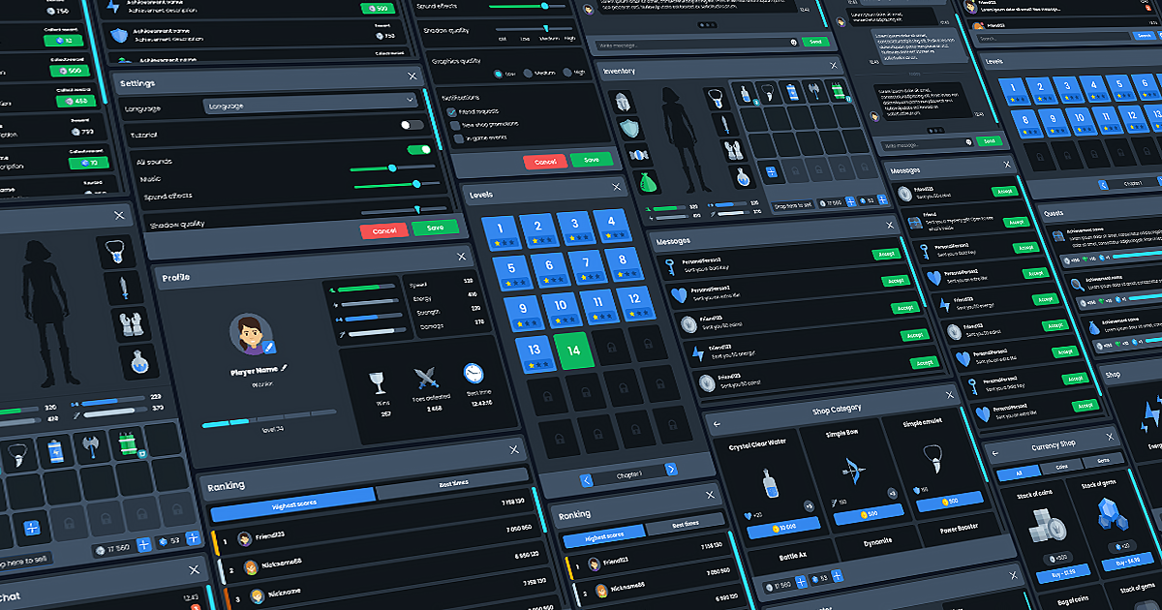
Task: Select the helmet item in the Inventory
Action: coord(622,102)
